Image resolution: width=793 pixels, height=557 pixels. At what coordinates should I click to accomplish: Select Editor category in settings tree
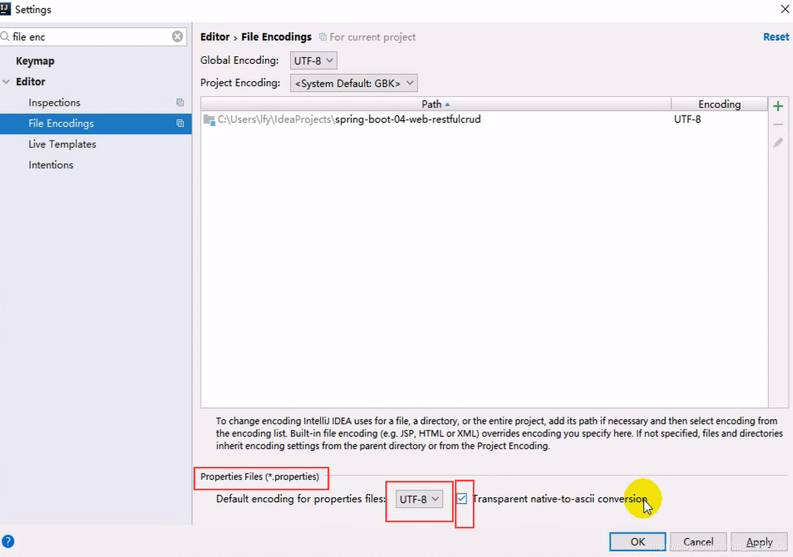click(x=30, y=82)
